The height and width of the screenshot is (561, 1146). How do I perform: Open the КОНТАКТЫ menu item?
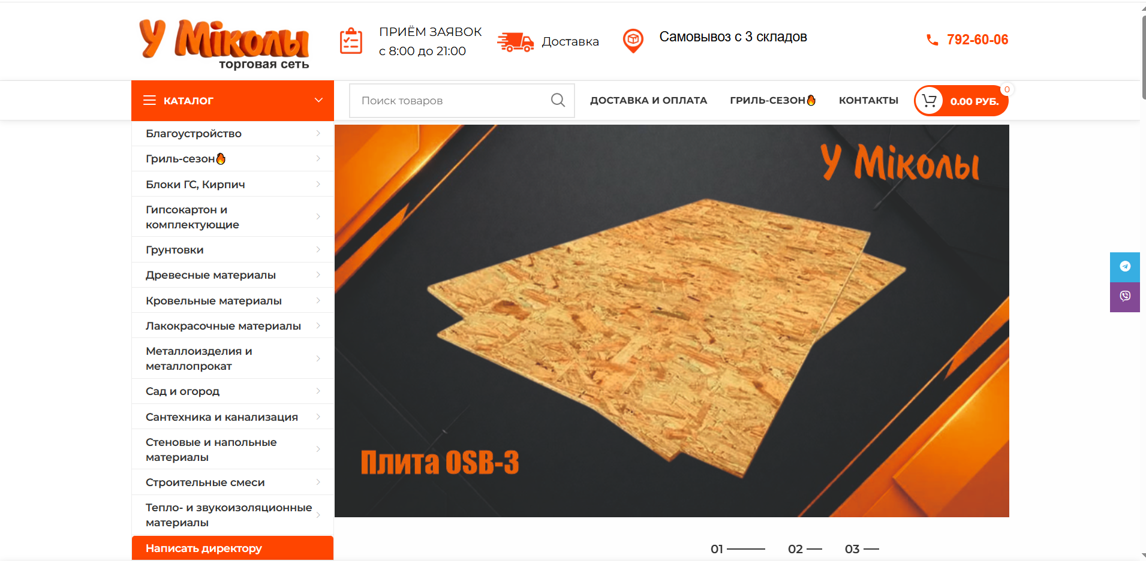(868, 100)
